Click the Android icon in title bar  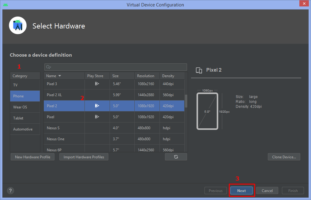point(6,4)
